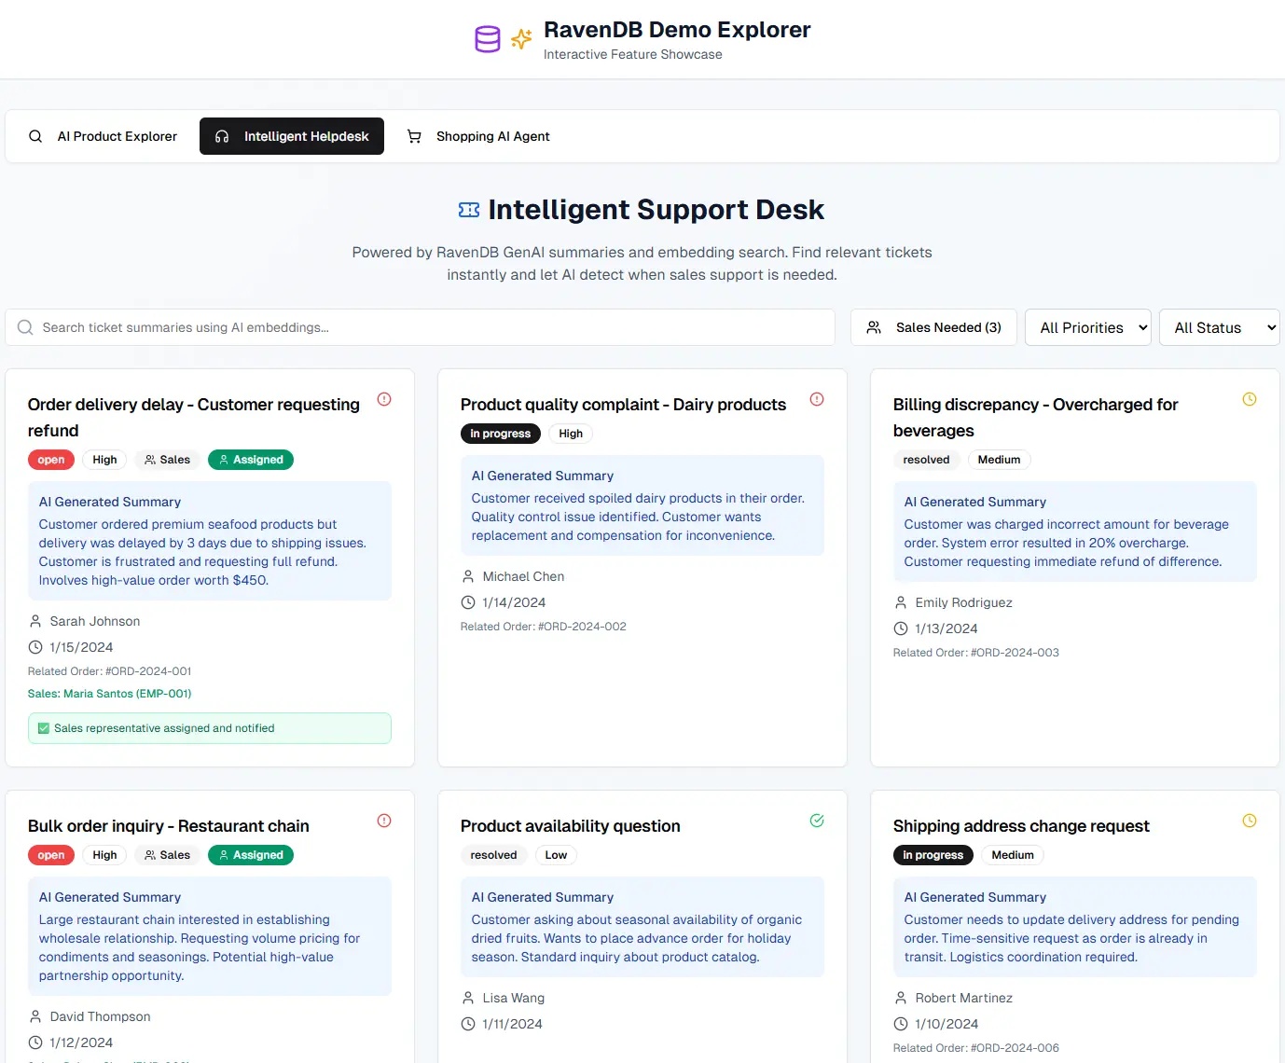Click the ticket icon beside Intelligent Support Desk
The width and height of the screenshot is (1285, 1063).
469,210
